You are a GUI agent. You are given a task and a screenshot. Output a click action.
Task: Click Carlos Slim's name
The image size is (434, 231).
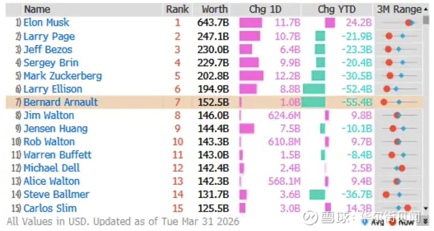50,208
